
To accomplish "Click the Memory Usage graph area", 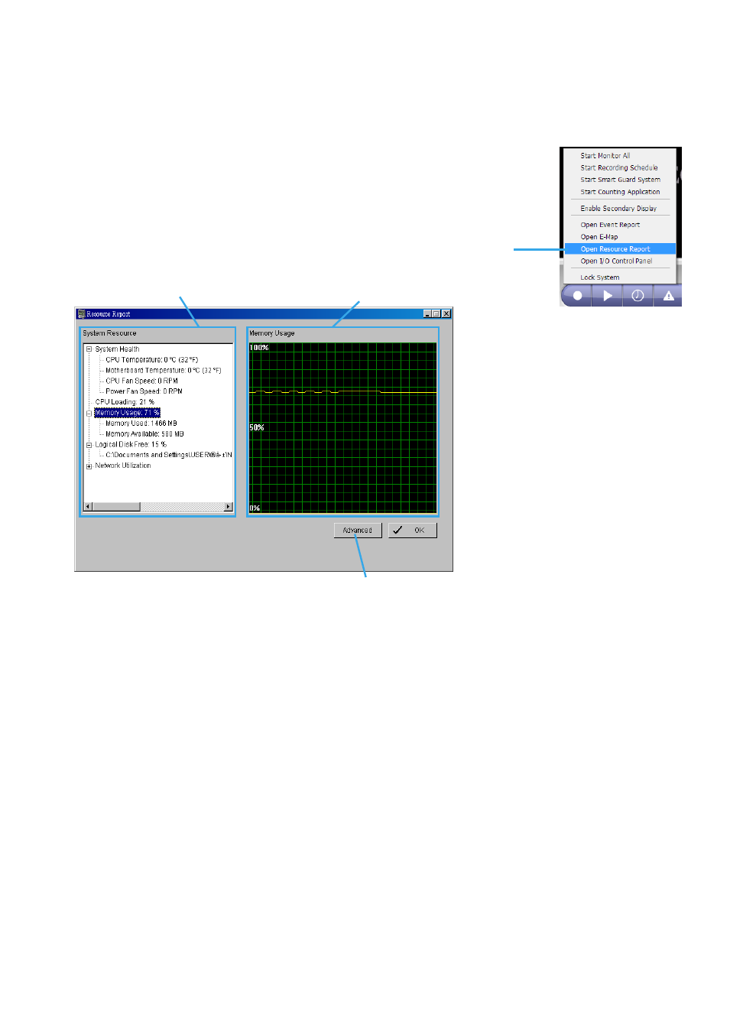I will [x=343, y=427].
